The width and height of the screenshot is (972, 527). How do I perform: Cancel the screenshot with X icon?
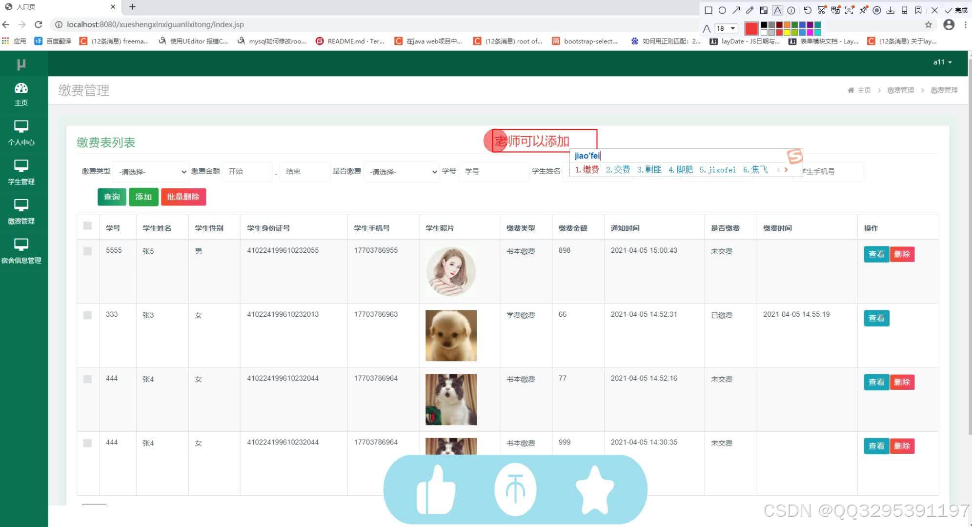pos(934,10)
